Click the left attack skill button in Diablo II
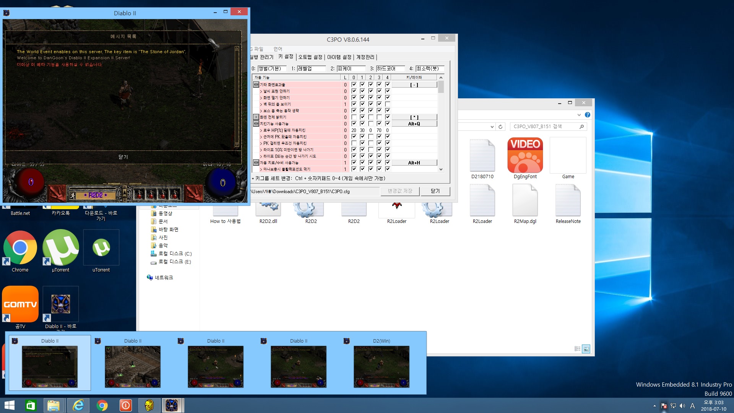This screenshot has width=734, height=413. [57, 193]
